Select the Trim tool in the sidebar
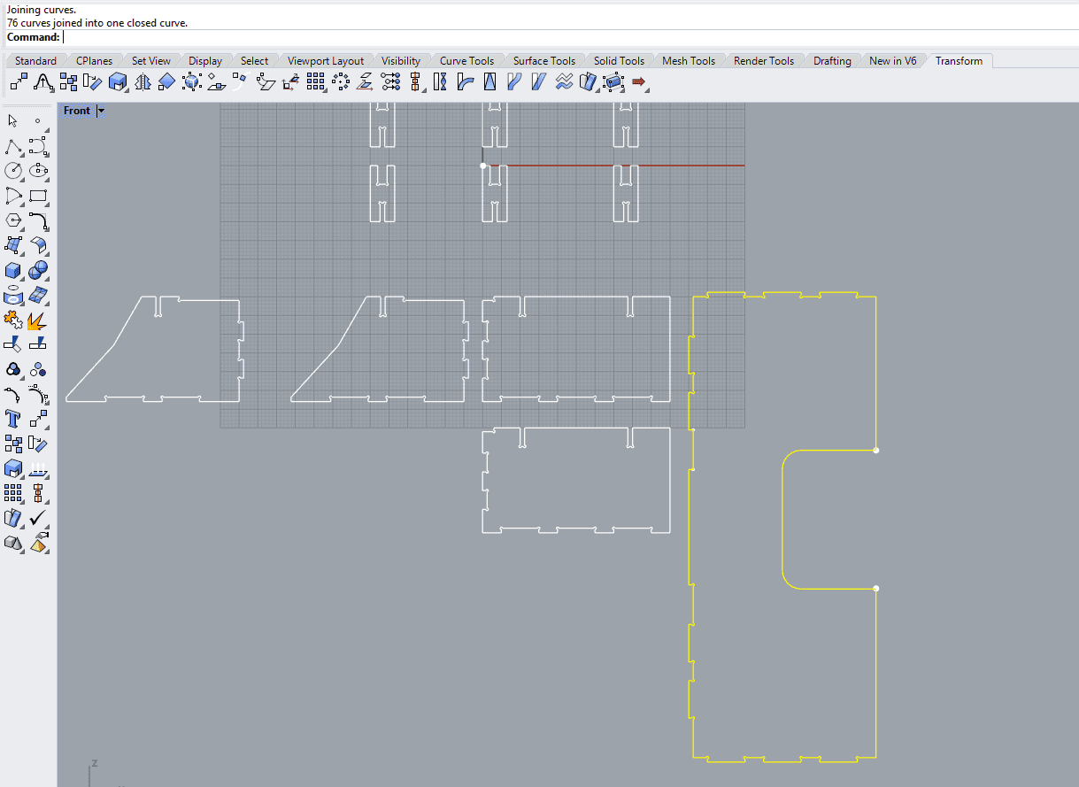 point(13,344)
